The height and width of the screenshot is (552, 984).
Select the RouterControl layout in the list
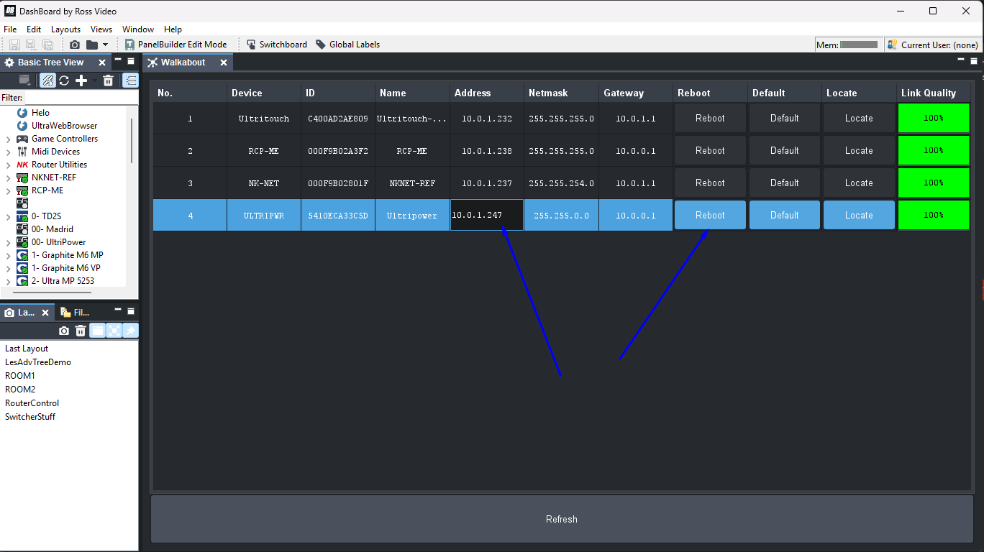pyautogui.click(x=32, y=403)
